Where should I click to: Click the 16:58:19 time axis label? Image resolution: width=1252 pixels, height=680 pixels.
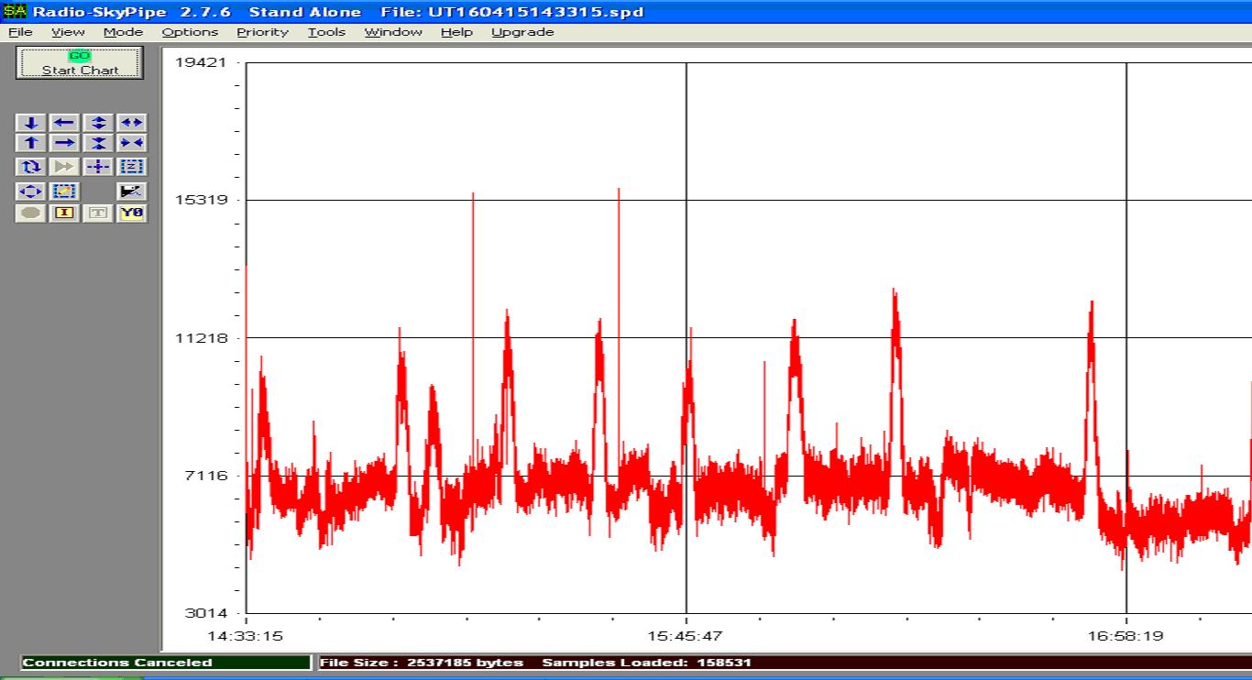[1126, 635]
